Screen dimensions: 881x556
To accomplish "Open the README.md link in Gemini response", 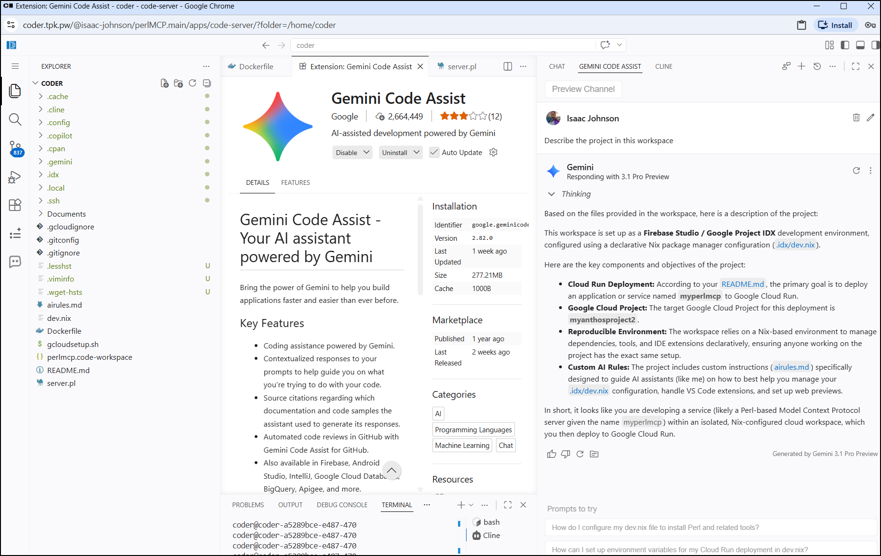I will click(x=743, y=284).
